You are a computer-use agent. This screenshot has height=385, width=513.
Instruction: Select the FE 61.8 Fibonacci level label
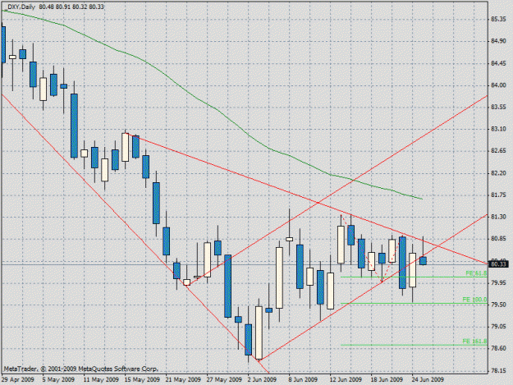tap(476, 273)
